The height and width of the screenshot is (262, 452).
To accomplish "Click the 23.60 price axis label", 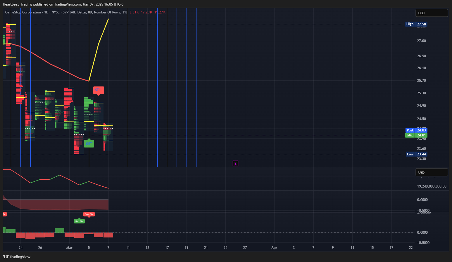I will pyautogui.click(x=421, y=149).
